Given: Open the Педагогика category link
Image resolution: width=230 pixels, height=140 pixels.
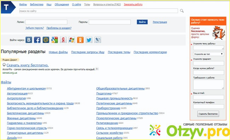Looking at the screenshot, I should 104,94.
